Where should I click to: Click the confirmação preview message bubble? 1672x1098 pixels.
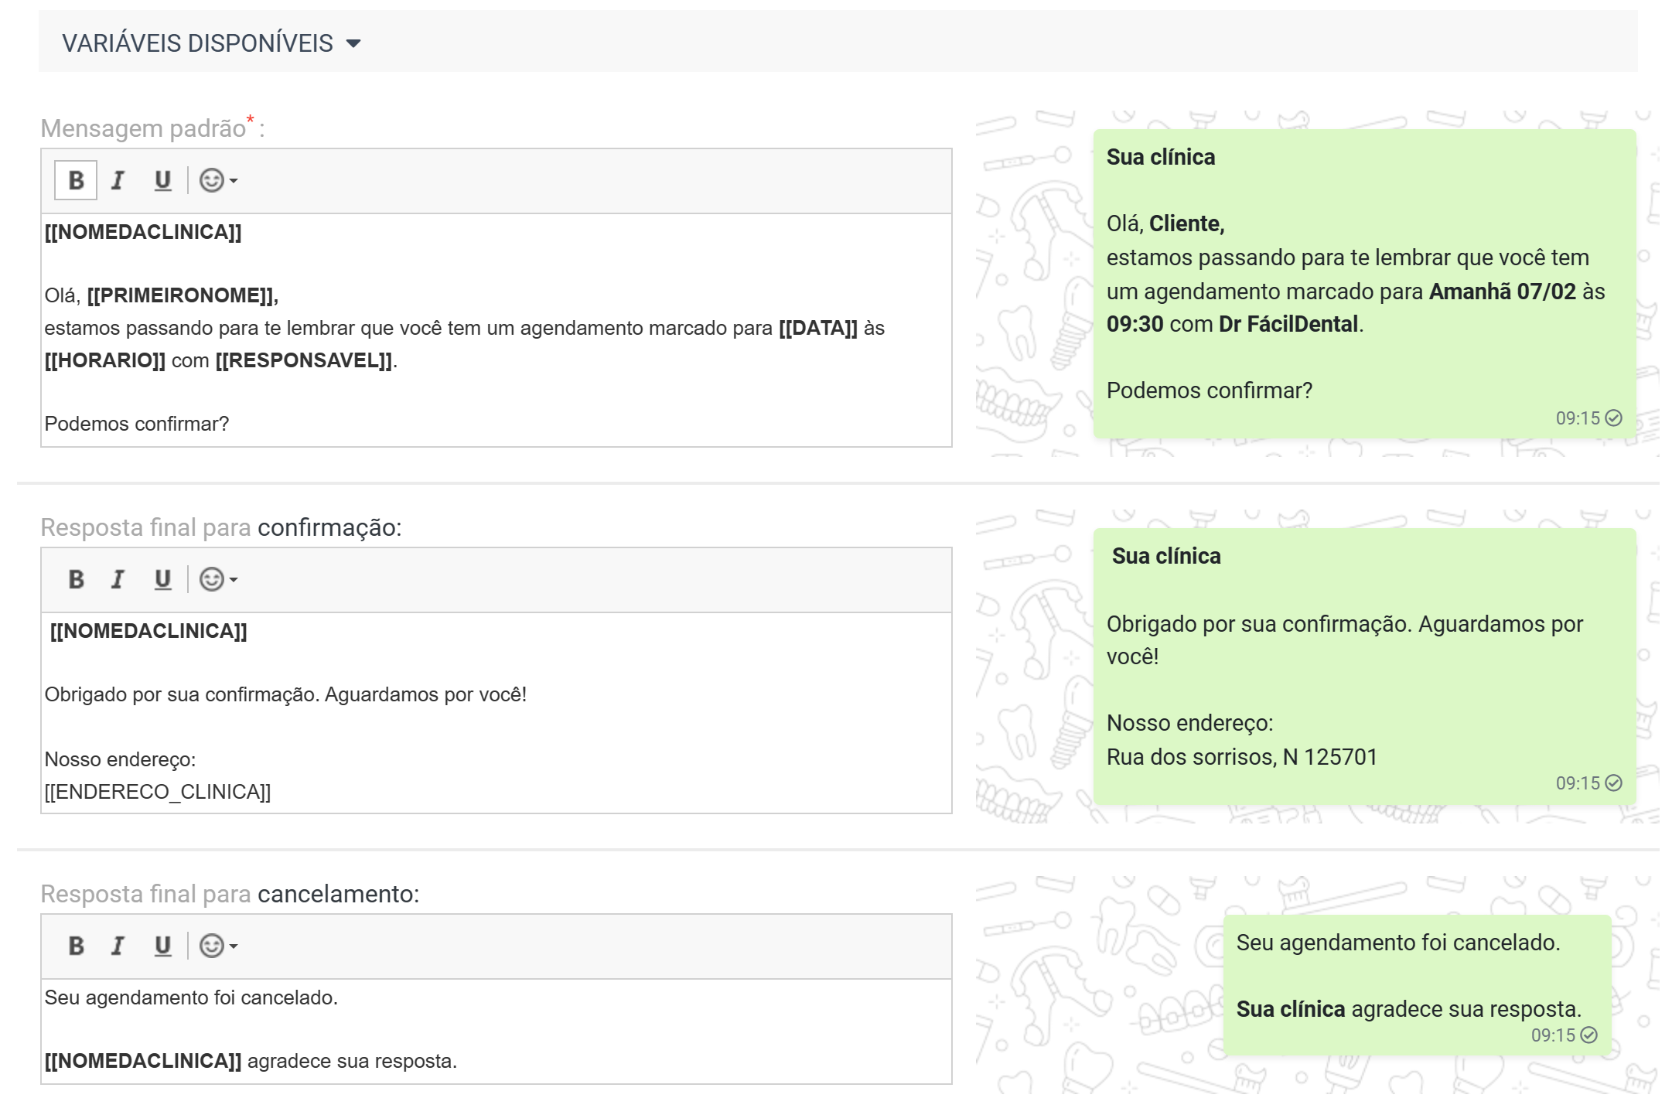point(1364,667)
